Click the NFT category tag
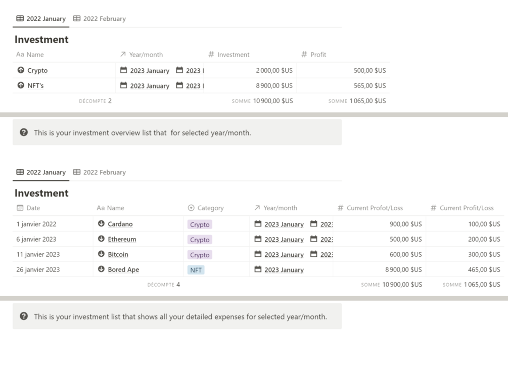 pos(196,269)
